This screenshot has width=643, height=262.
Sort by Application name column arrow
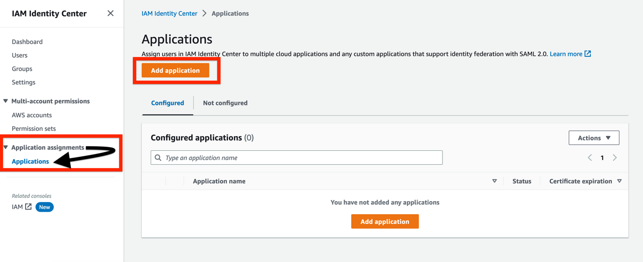tap(494, 181)
